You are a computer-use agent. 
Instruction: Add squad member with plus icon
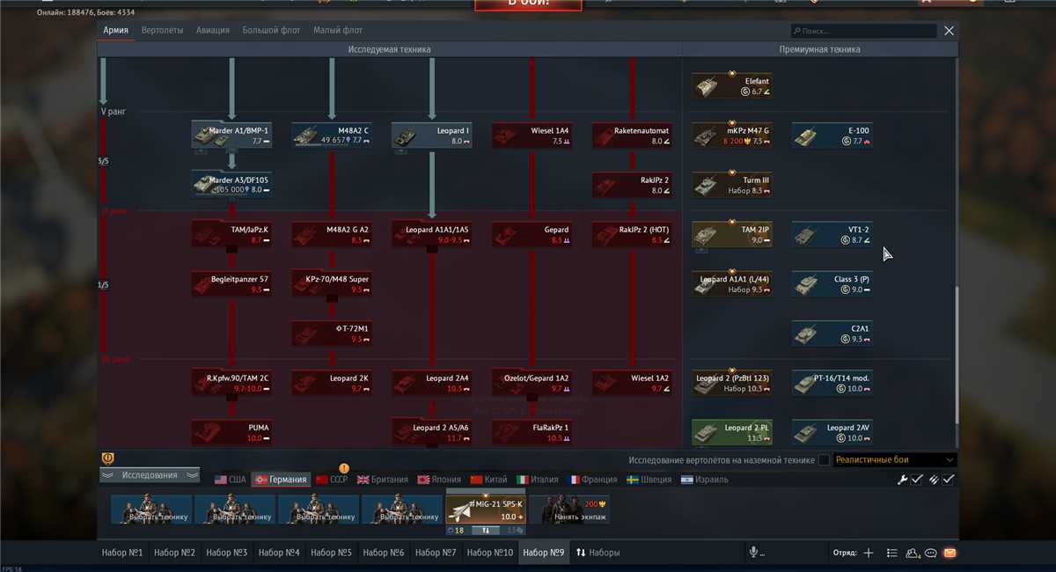(869, 553)
